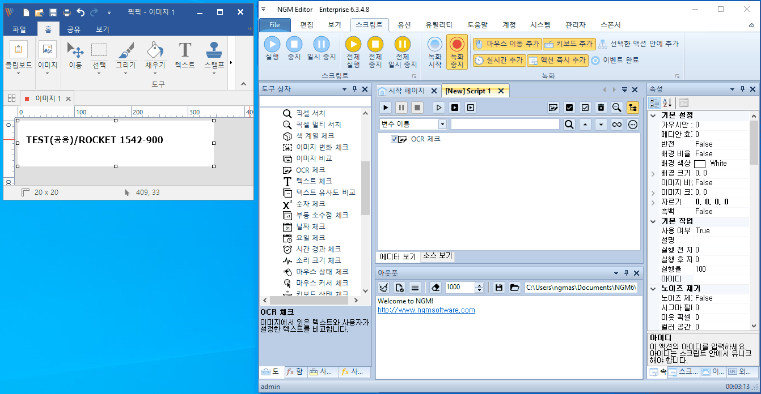Click the uncheck-all actions icon
The image size is (761, 394).
585,107
